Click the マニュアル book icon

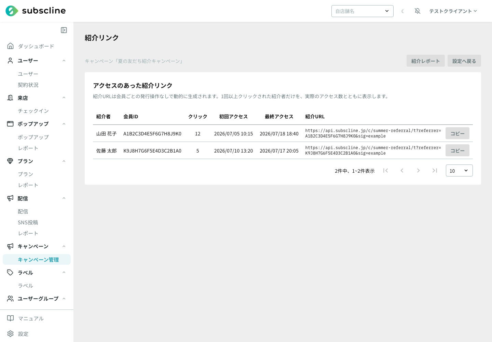11,318
